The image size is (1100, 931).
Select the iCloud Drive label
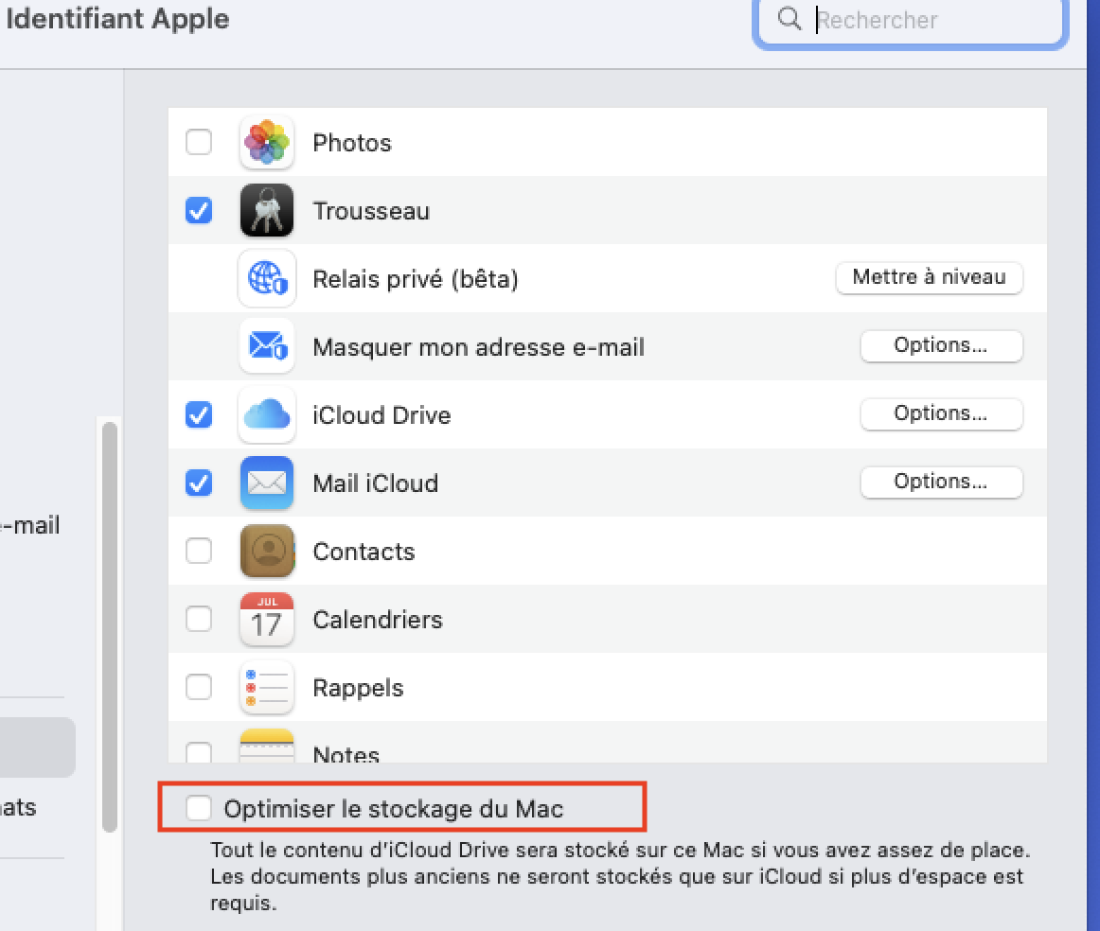pos(381,415)
